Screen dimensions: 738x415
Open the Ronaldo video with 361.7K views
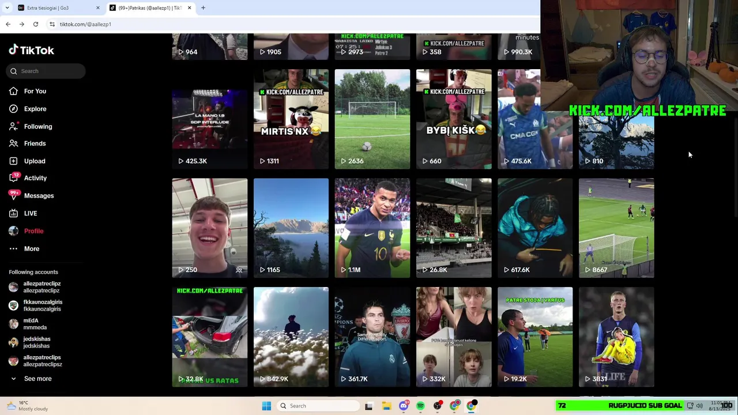pyautogui.click(x=372, y=337)
